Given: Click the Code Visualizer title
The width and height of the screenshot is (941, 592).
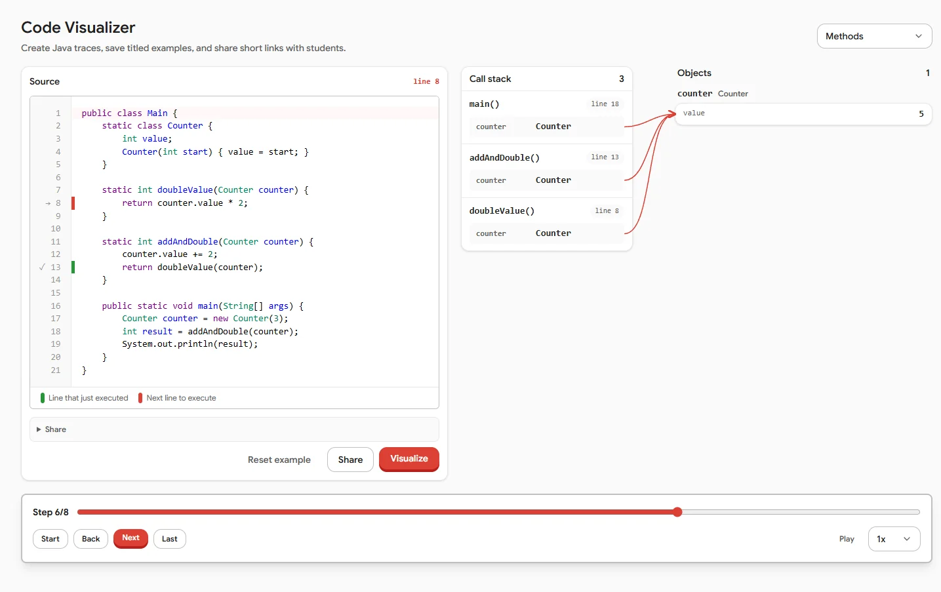Looking at the screenshot, I should (x=78, y=28).
